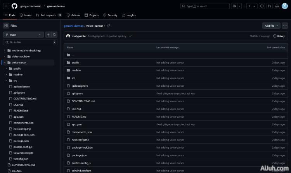The image size is (291, 173).
Task: Open the pull requests header icon
Action: click(x=269, y=6)
